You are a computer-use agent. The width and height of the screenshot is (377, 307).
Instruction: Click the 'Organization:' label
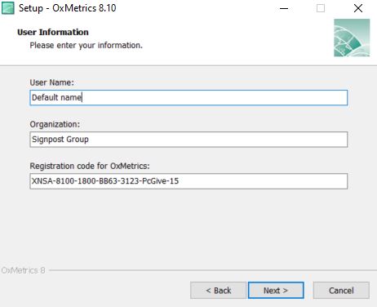point(55,124)
